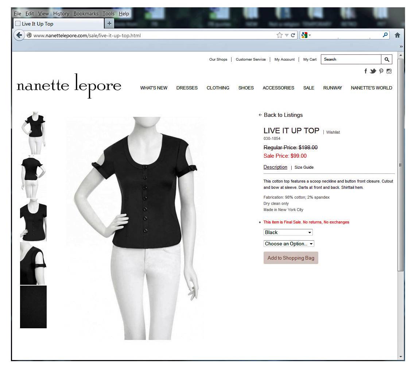Screen dimensions: 416x371
Task: Visit the Pinterest icon link
Action: click(381, 71)
